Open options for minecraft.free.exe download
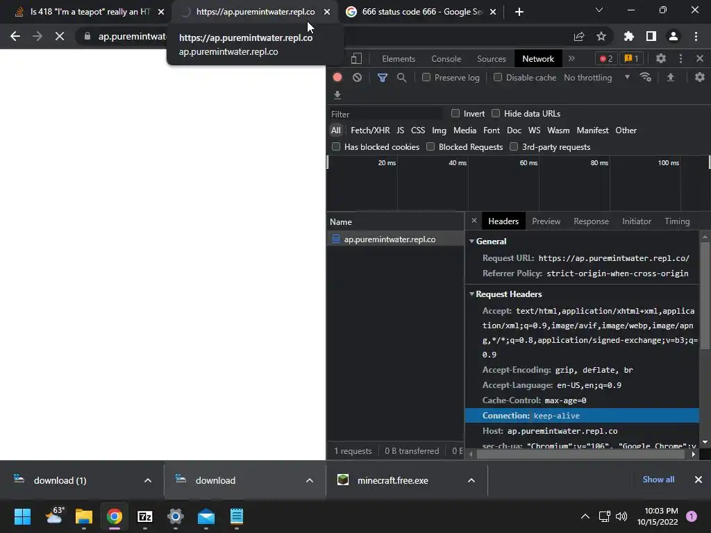The image size is (711, 533). point(471,480)
